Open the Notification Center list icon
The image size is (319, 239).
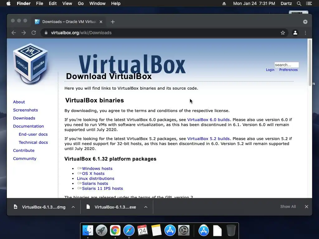click(309, 3)
